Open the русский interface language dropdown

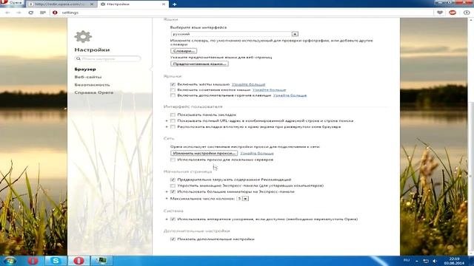coord(235,34)
